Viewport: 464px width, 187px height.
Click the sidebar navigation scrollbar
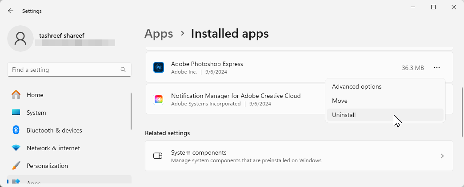tap(131, 111)
